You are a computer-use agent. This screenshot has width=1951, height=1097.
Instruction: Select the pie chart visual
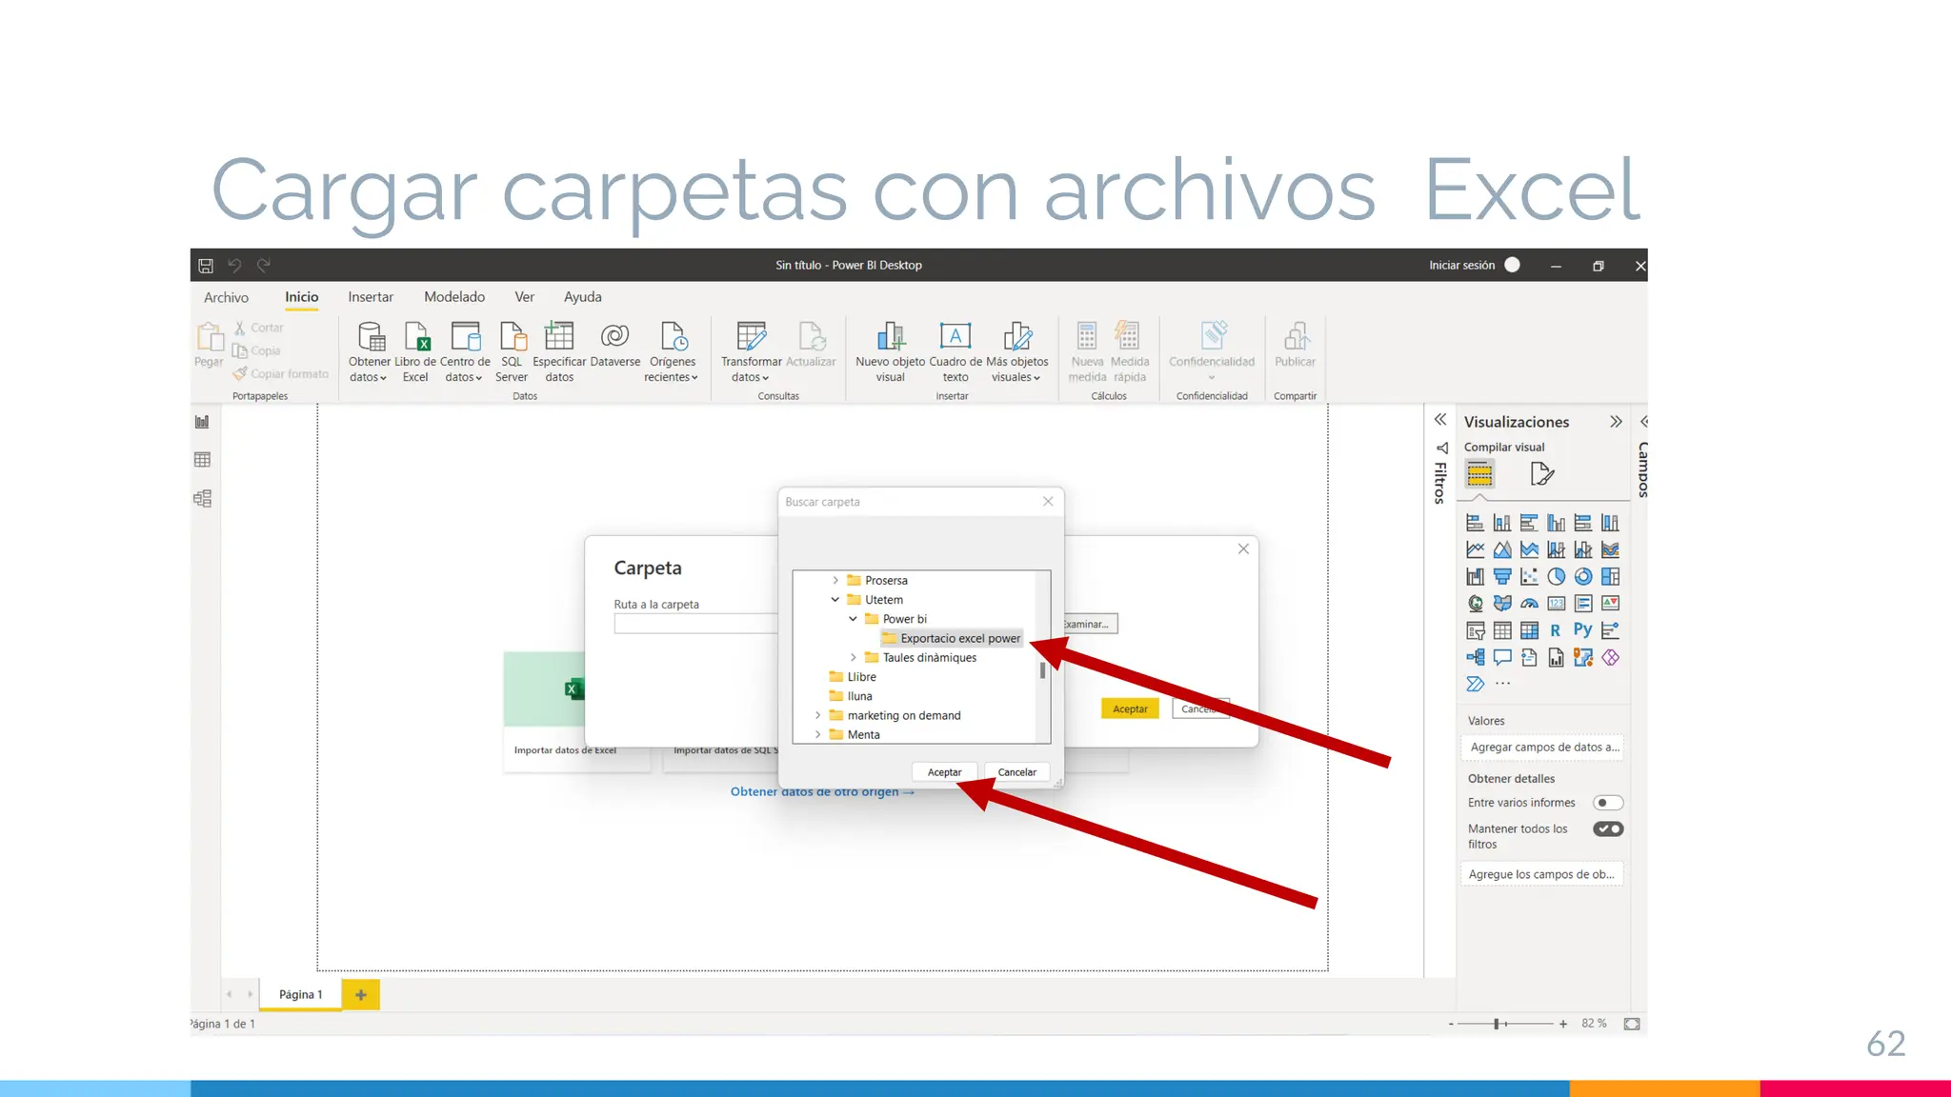[1557, 576]
